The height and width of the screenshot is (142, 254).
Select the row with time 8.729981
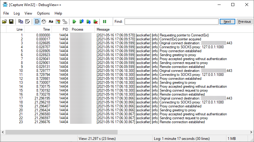(127, 79)
